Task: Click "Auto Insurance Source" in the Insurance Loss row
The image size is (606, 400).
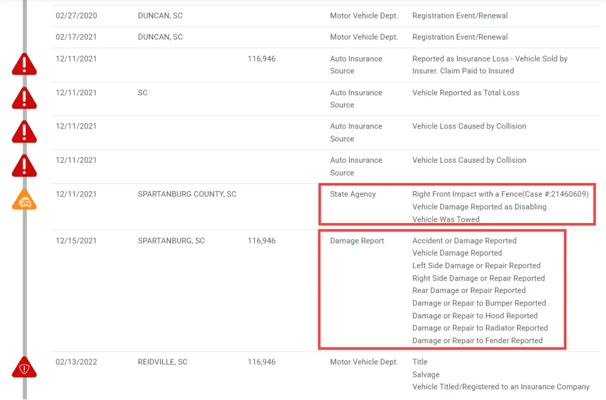Action: 356,65
